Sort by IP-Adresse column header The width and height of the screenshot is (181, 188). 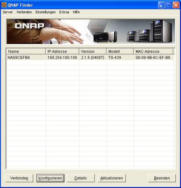tap(62, 51)
